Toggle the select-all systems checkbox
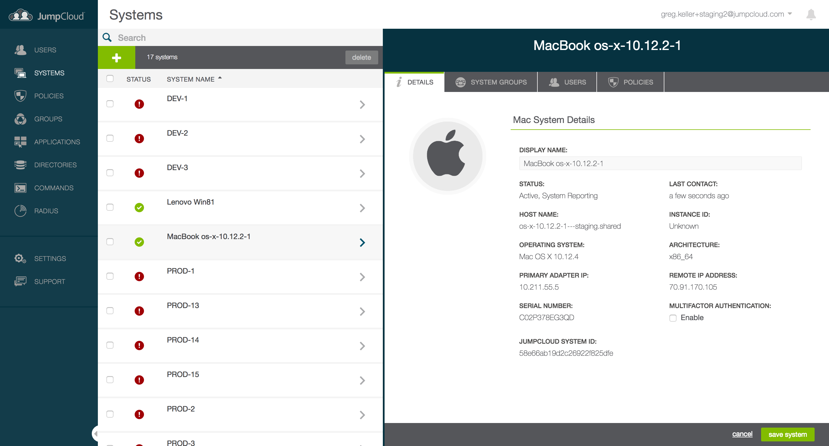This screenshot has height=446, width=829. 110,79
